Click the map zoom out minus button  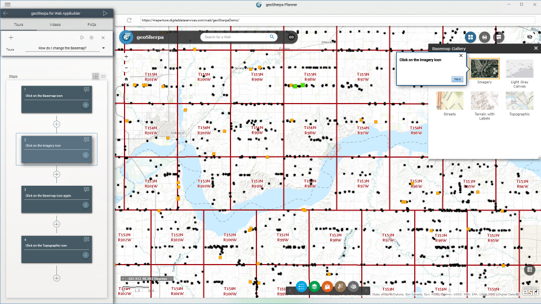(x=126, y=68)
